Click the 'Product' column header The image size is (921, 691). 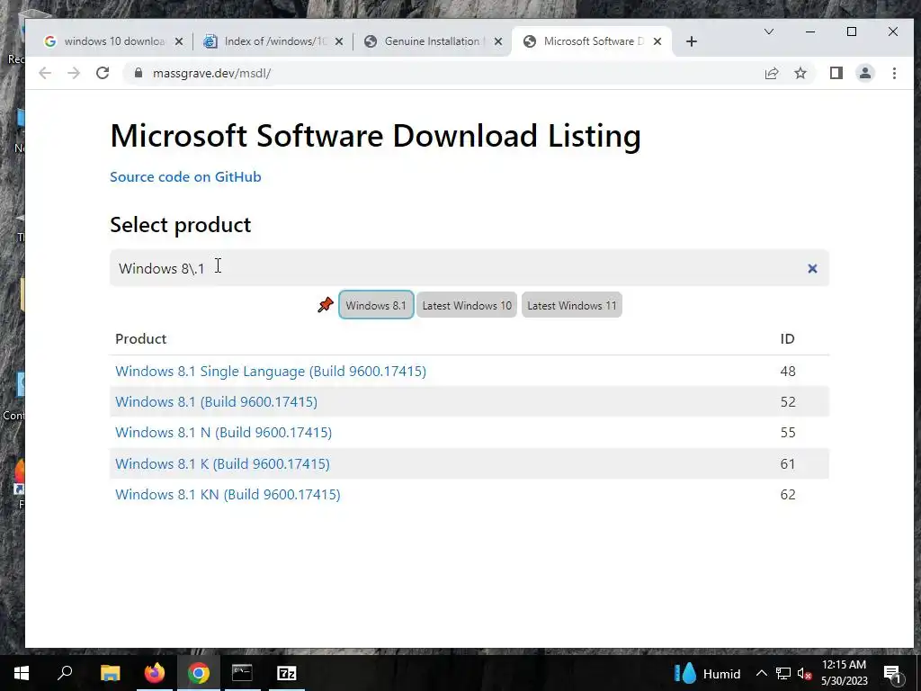pos(141,338)
